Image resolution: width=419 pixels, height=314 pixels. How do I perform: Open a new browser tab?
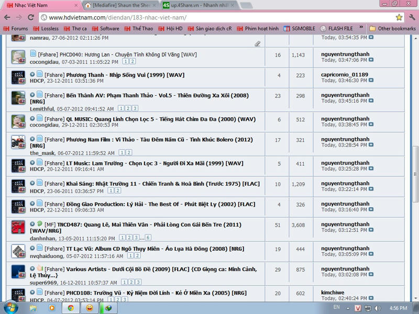coord(246,6)
